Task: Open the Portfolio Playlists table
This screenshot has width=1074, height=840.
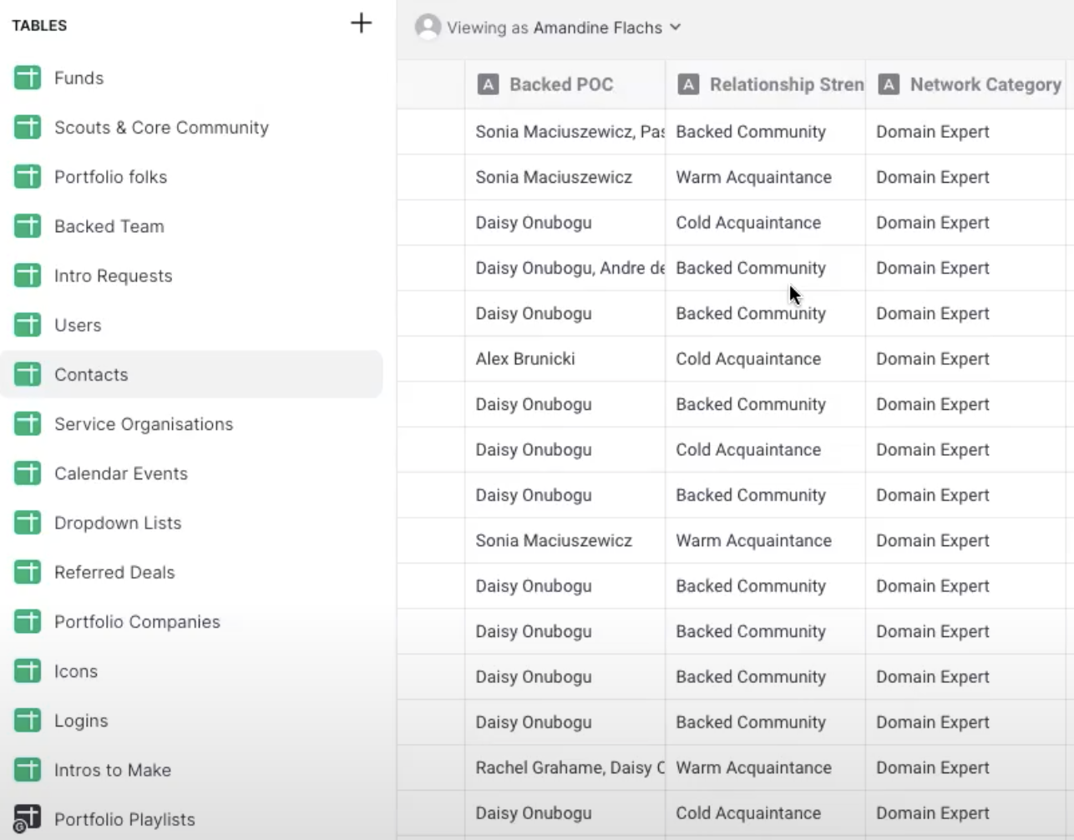Action: [124, 819]
